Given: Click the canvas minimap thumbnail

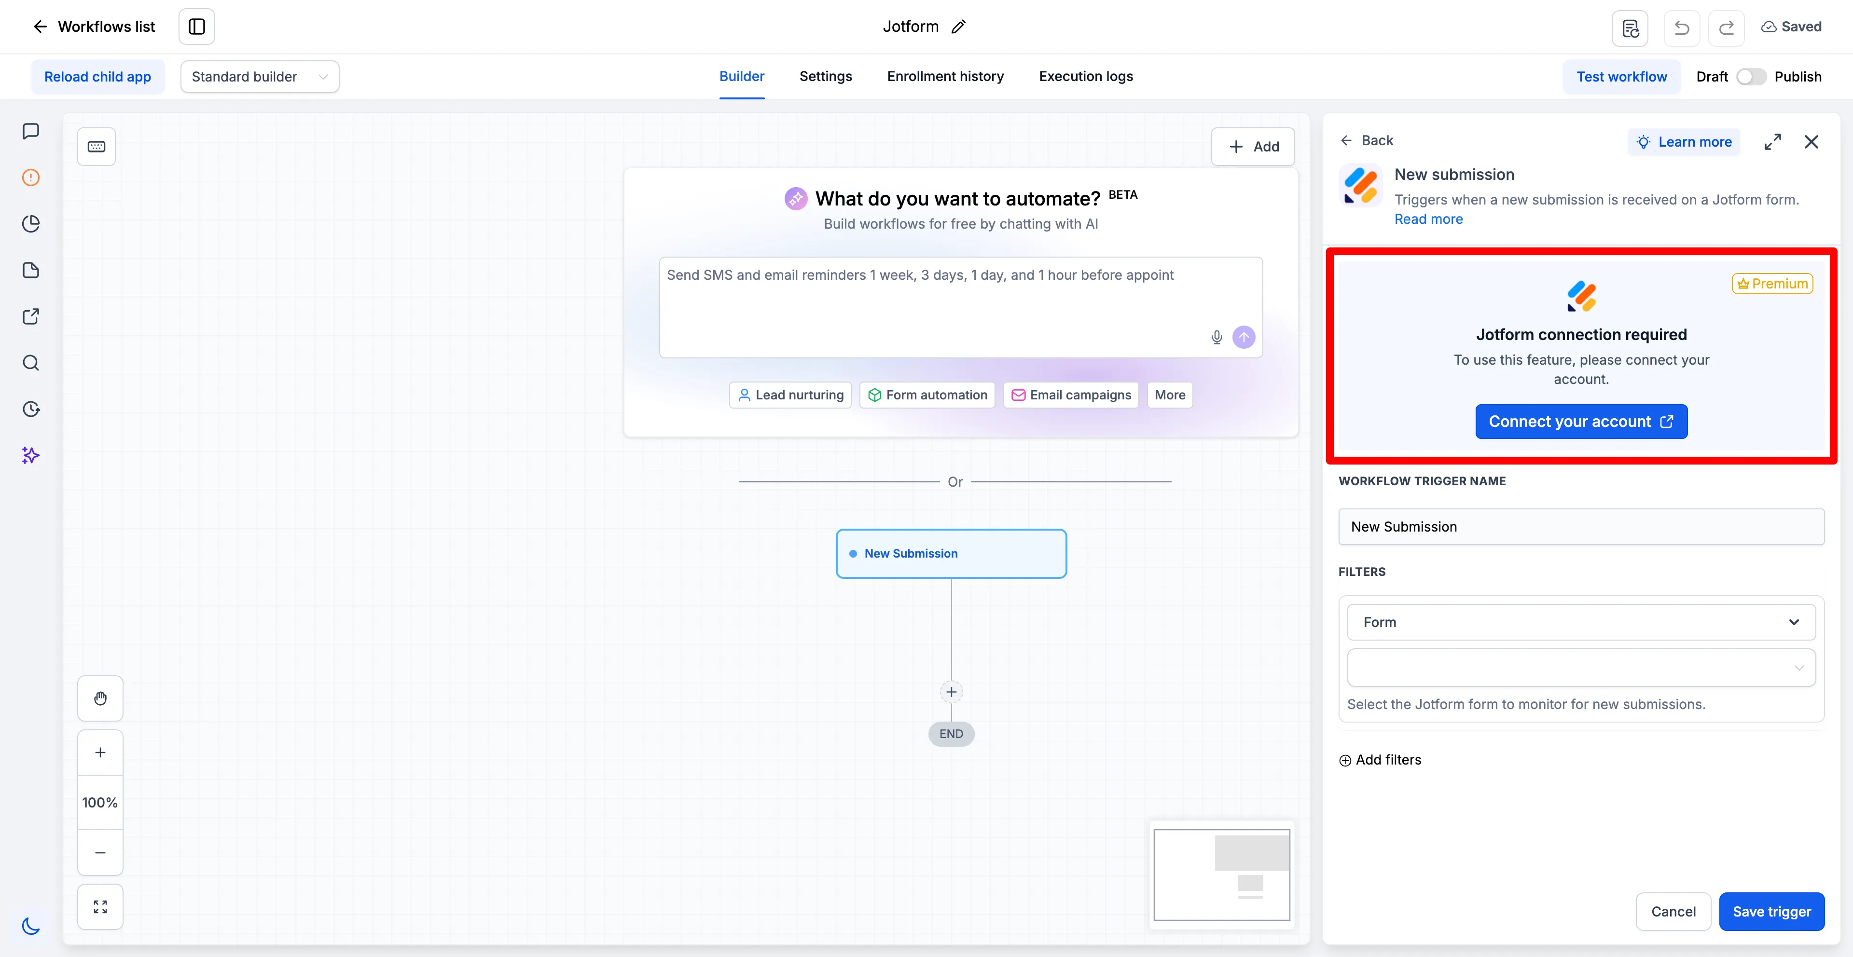Looking at the screenshot, I should pos(1221,875).
